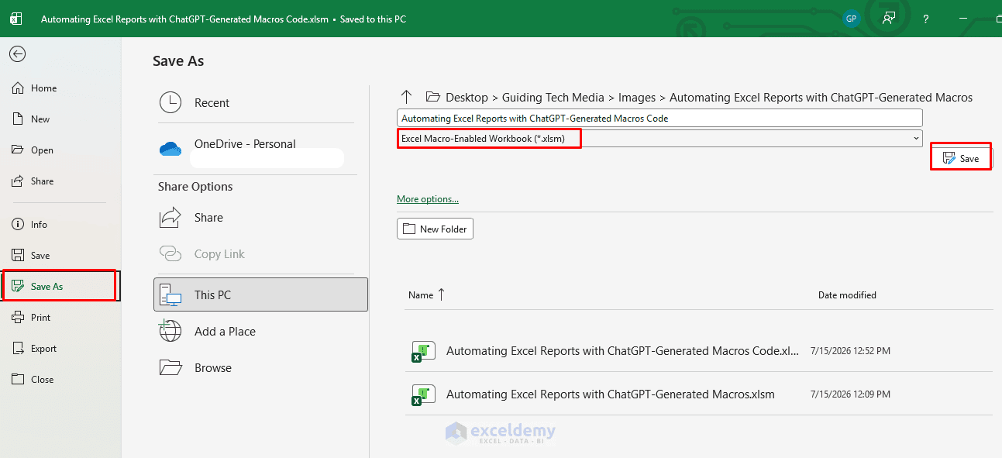Click the file name input field
This screenshot has height=458, width=1002.
[x=659, y=118]
